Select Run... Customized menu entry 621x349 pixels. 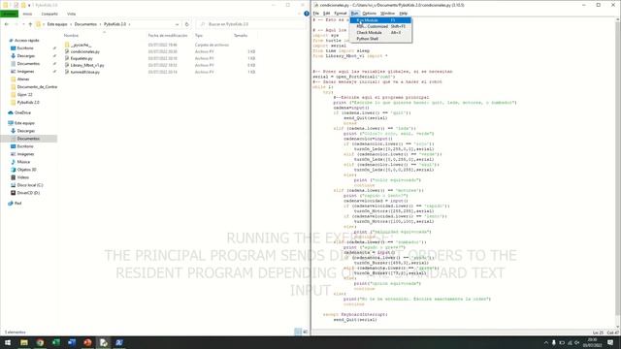coord(380,26)
